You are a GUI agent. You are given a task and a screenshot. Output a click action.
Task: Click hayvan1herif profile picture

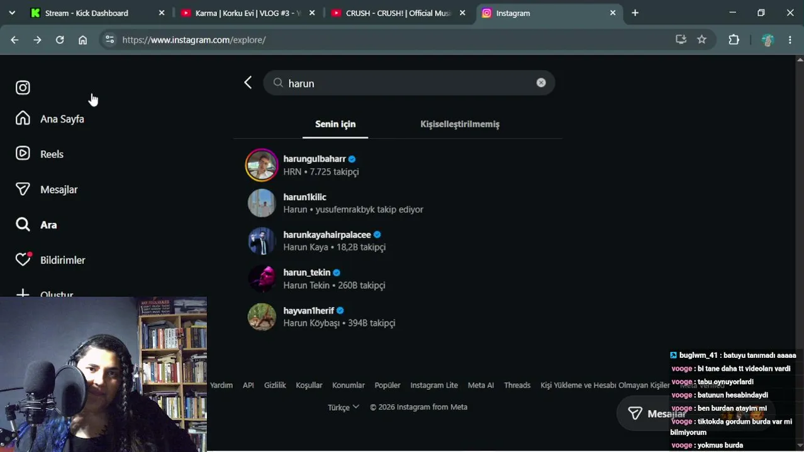point(262,316)
